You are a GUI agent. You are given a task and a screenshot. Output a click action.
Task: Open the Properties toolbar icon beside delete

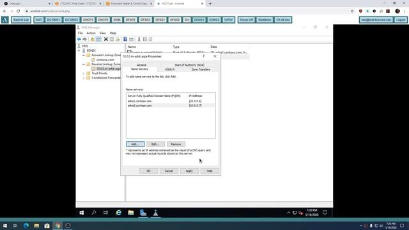(112, 39)
